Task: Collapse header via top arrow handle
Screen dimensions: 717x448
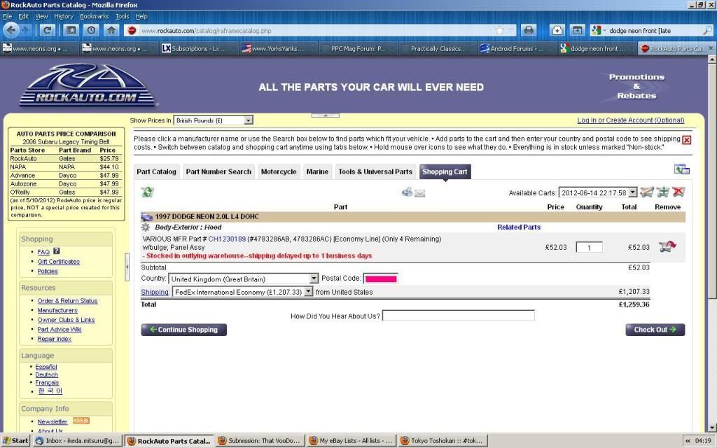Action: 325,115
